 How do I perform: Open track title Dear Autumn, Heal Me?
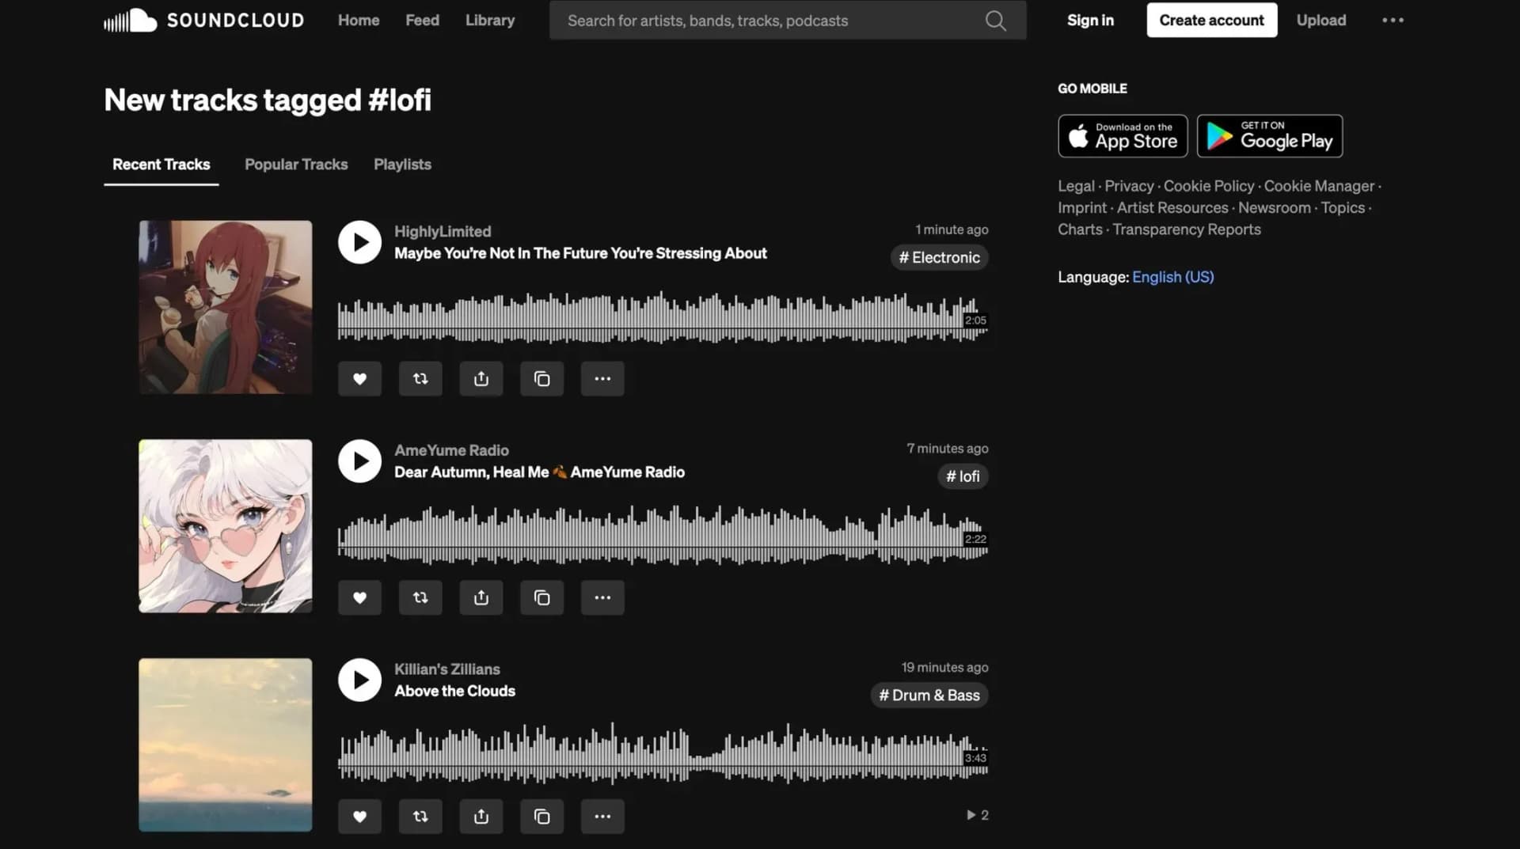[x=539, y=472]
